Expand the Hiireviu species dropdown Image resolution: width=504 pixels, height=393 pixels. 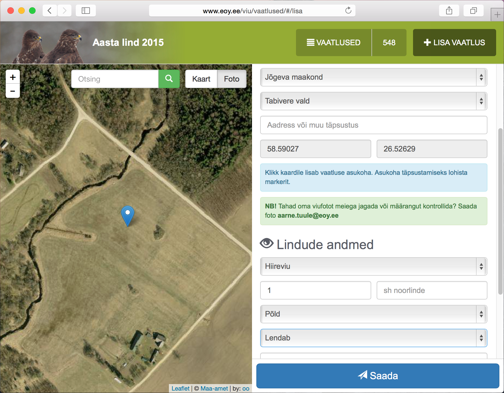373,266
